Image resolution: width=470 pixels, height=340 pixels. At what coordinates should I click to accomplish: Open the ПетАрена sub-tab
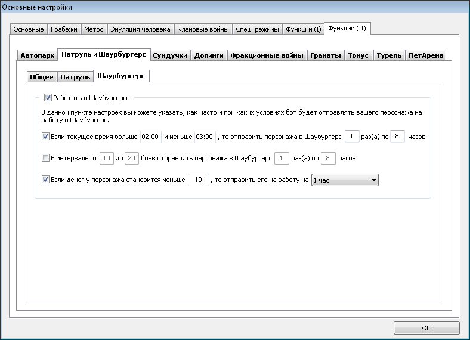click(426, 55)
